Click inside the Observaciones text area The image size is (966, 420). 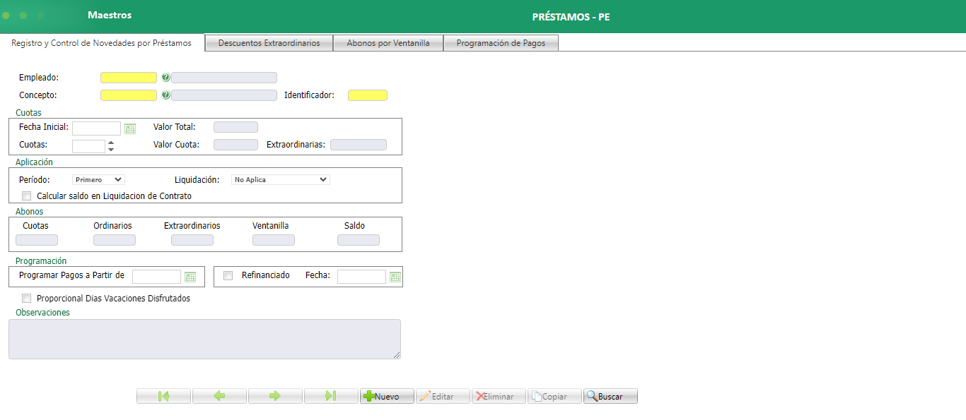tap(204, 339)
